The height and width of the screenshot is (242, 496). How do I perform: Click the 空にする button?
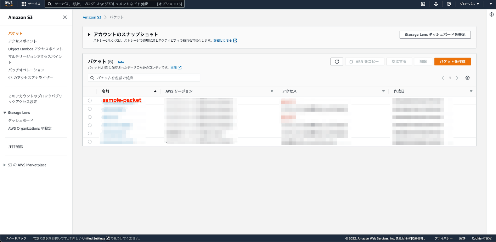[399, 61]
